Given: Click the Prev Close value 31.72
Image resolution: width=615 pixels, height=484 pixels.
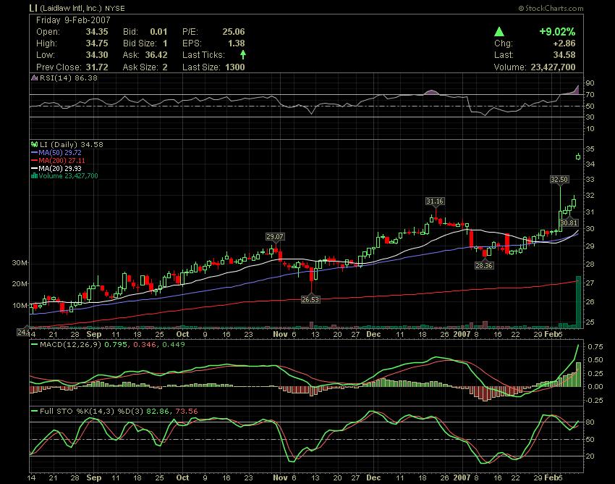Looking at the screenshot, I should pyautogui.click(x=97, y=67).
